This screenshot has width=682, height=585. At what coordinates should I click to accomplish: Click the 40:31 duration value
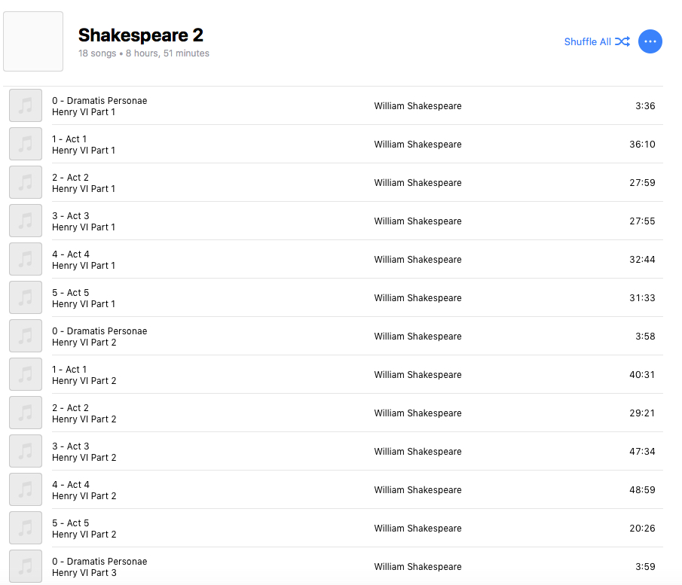click(642, 375)
